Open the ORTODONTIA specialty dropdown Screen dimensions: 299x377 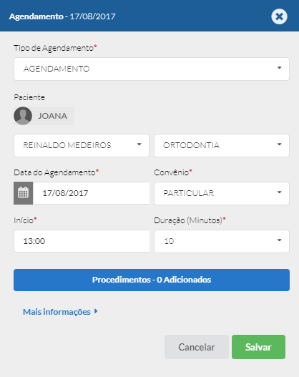tap(222, 145)
